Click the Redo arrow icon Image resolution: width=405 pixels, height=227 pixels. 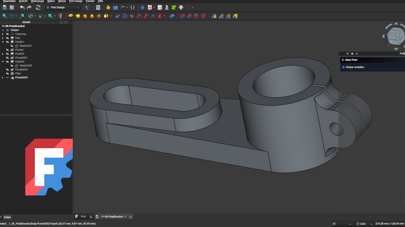29,7
